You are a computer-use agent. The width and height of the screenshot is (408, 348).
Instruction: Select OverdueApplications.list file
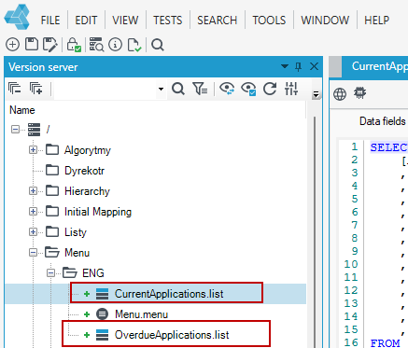point(172,335)
